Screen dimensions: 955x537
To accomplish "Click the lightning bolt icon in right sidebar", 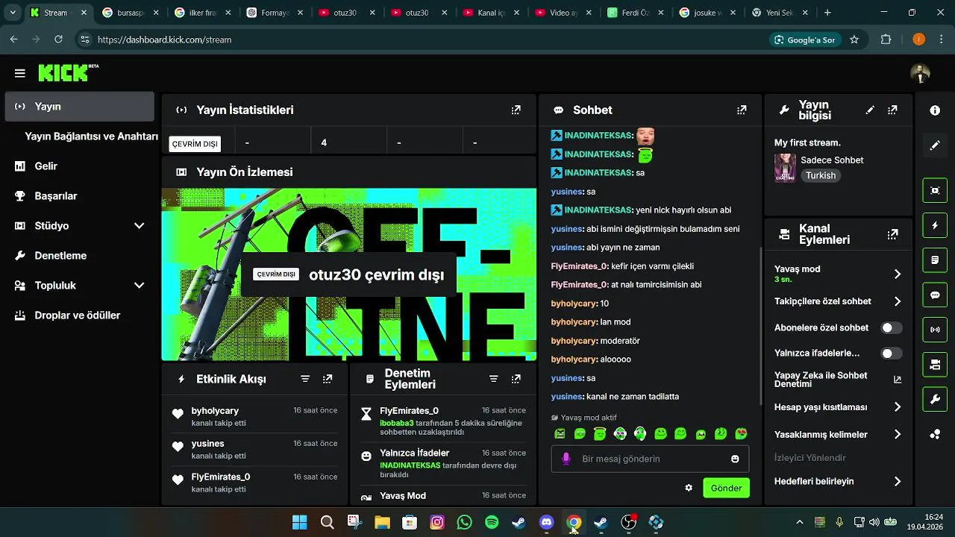I will [935, 225].
